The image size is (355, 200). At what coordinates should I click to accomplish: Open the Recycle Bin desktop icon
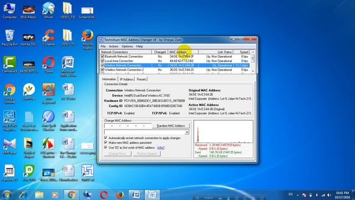point(9,38)
